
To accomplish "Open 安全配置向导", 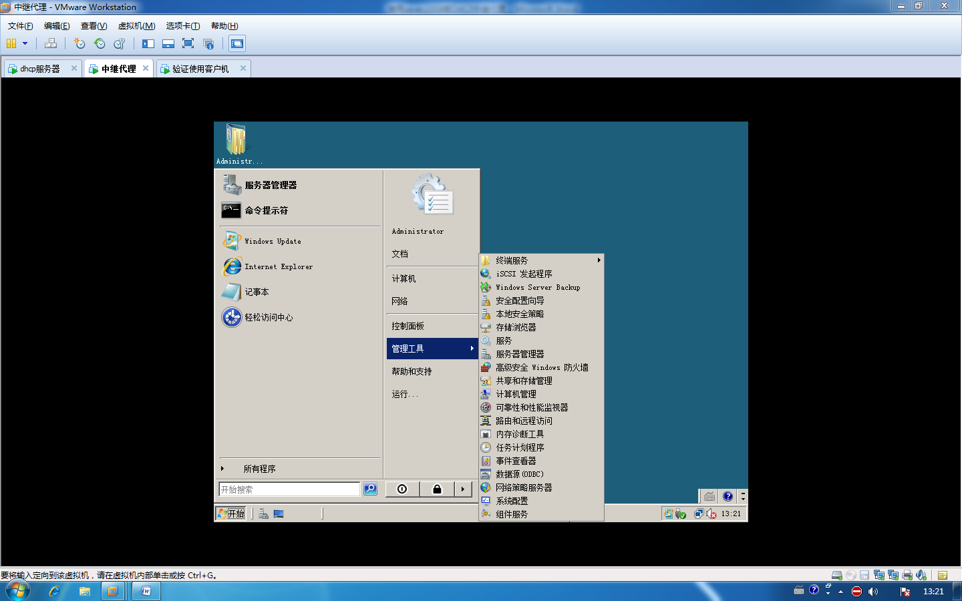I will 541,300.
